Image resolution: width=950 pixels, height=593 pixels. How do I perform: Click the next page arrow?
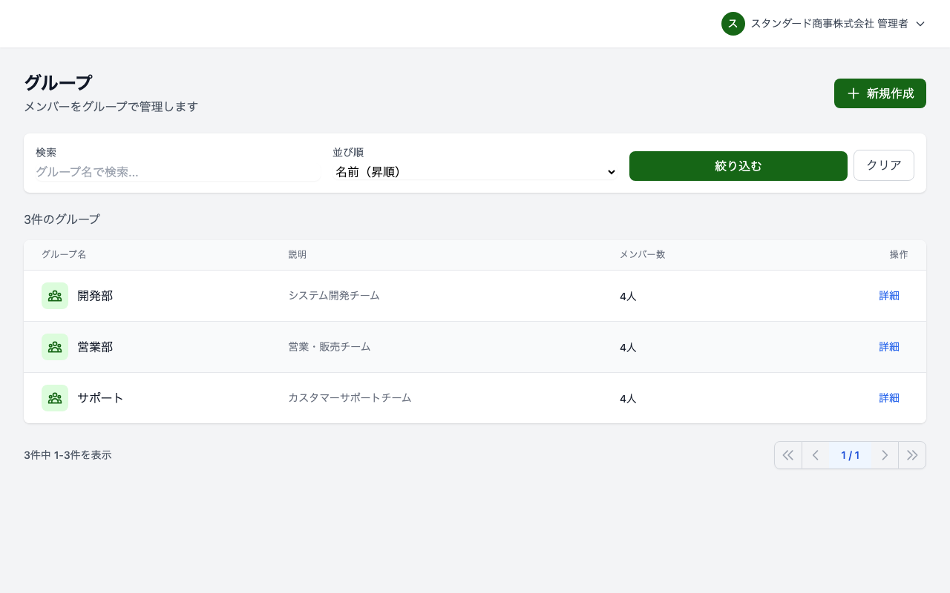885,455
